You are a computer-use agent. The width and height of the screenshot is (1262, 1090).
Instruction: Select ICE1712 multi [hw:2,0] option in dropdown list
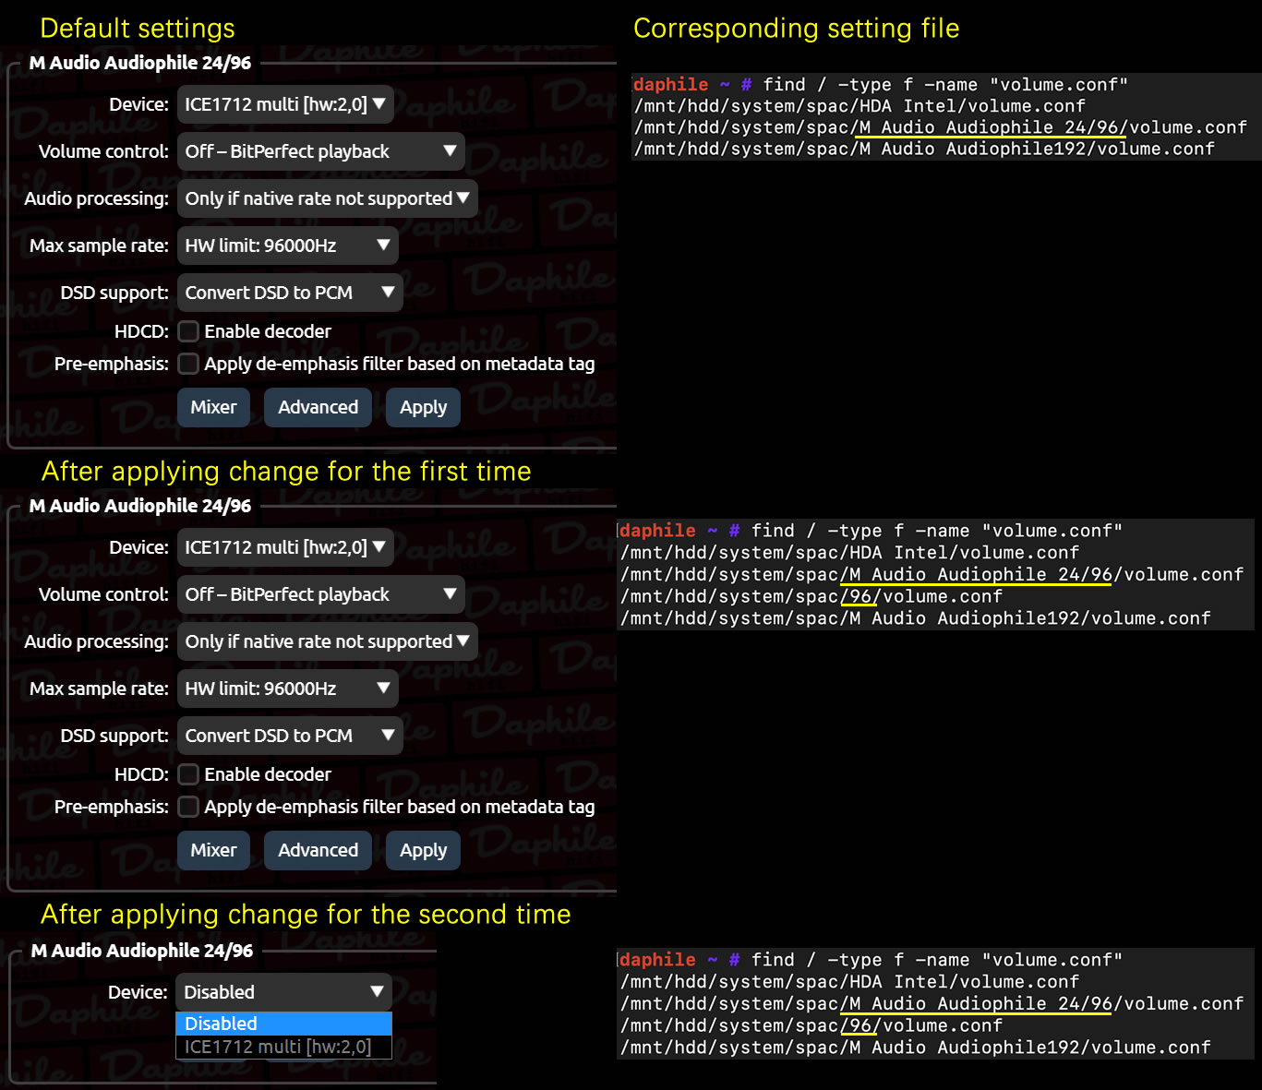283,1047
